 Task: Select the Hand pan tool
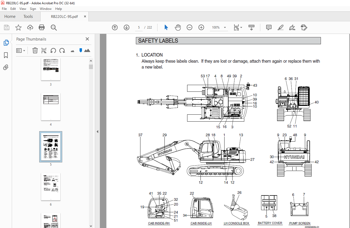click(x=178, y=27)
